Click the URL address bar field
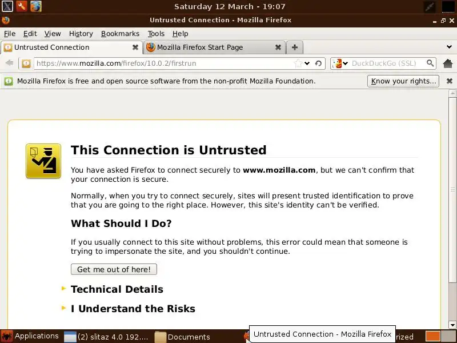The height and width of the screenshot is (343, 457). click(x=165, y=63)
